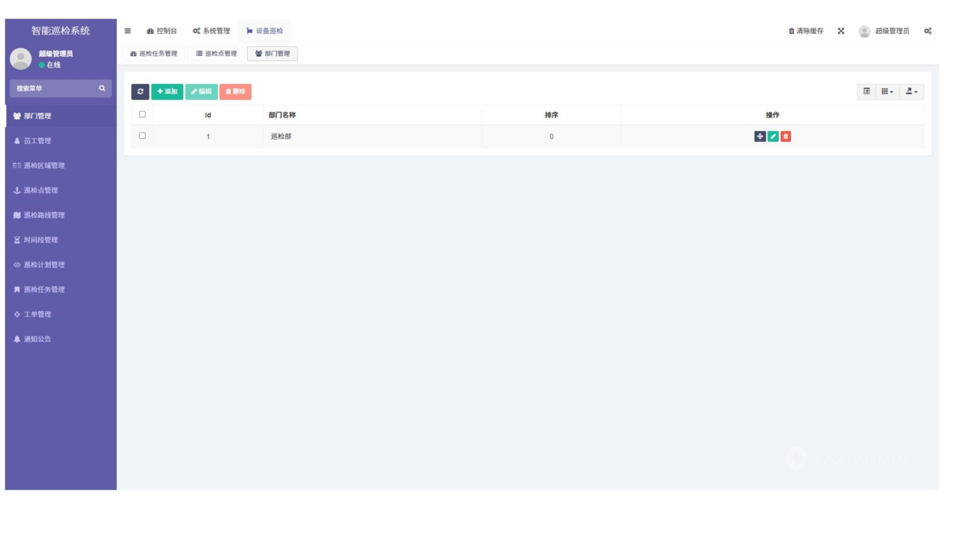Open 部门管理 in the sidebar

(61, 116)
